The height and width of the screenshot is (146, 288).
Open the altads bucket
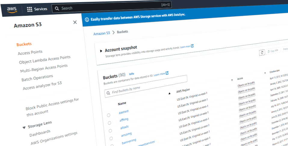click(125, 127)
